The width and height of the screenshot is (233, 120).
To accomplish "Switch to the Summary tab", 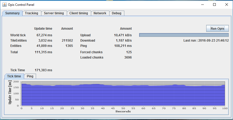I will pos(12,13).
